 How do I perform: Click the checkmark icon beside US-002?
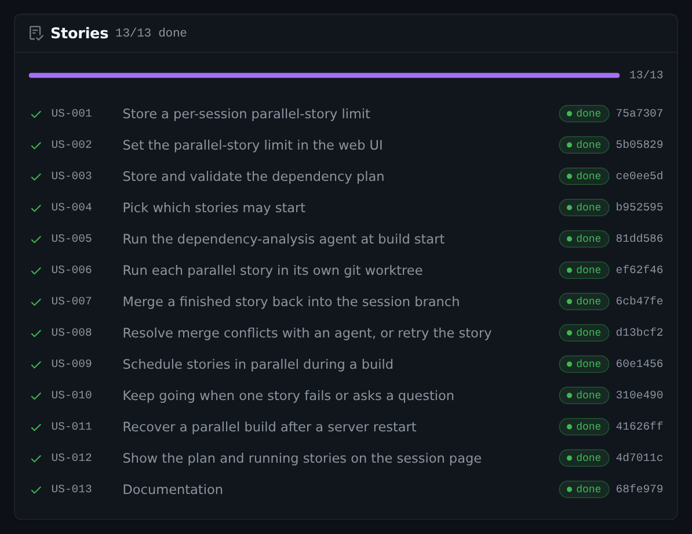[x=36, y=146]
